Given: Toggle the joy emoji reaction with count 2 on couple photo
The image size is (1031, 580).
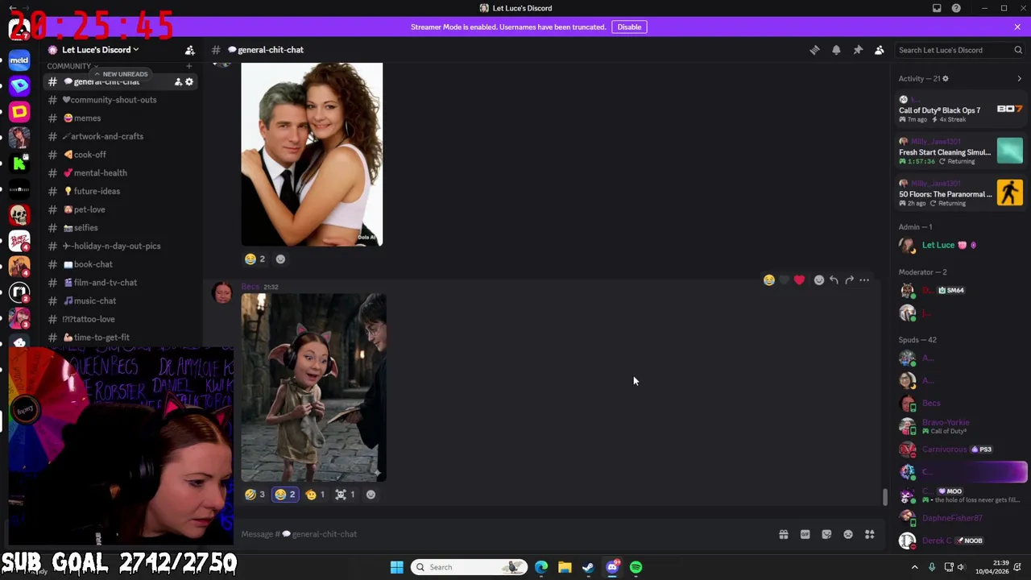Looking at the screenshot, I should [255, 259].
